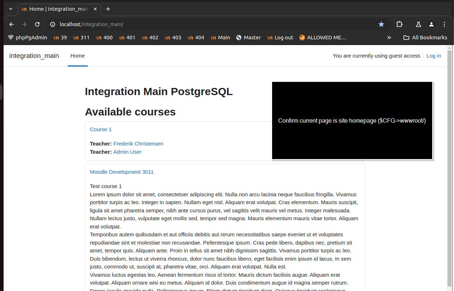Click the 'Available courses' heading
The image size is (454, 291).
click(130, 112)
